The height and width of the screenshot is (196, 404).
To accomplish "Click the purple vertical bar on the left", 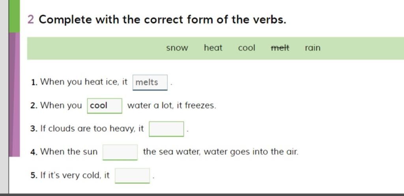I will click(14, 94).
